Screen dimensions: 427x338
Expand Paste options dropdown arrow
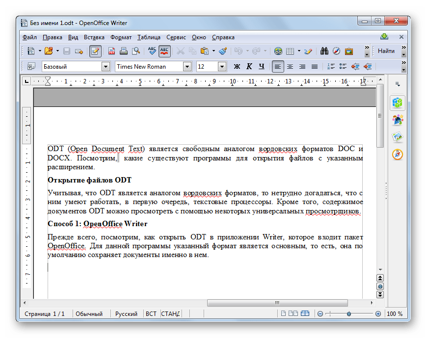[214, 51]
